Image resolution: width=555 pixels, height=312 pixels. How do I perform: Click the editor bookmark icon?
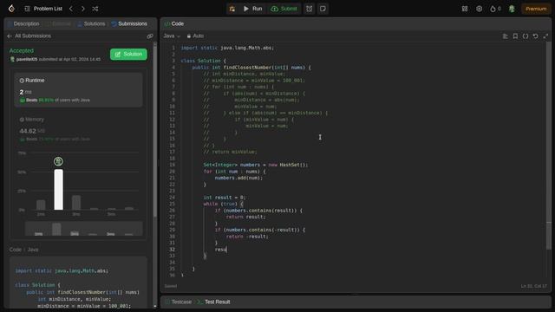pos(515,36)
